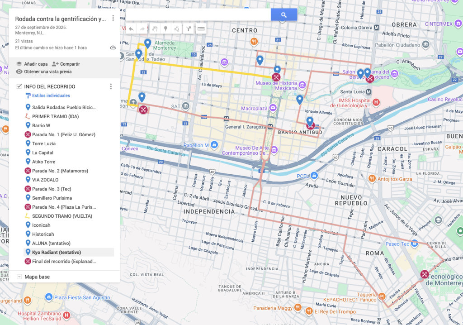Select the add marker tool
The image size is (463, 325).
pos(165,29)
